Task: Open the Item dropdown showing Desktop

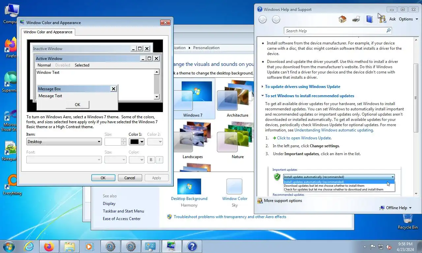Action: (x=64, y=142)
